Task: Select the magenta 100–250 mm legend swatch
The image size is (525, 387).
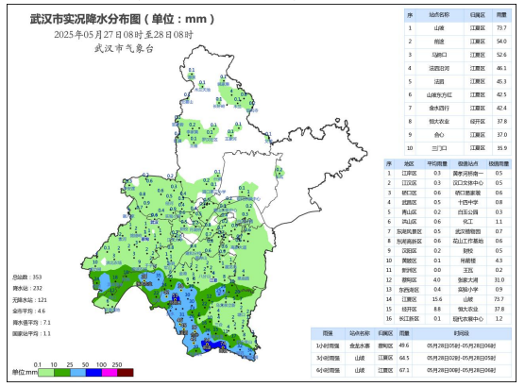Action: pyautogui.click(x=110, y=372)
